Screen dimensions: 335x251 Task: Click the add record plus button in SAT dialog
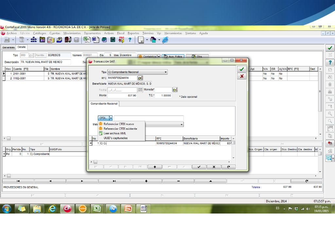point(155,167)
